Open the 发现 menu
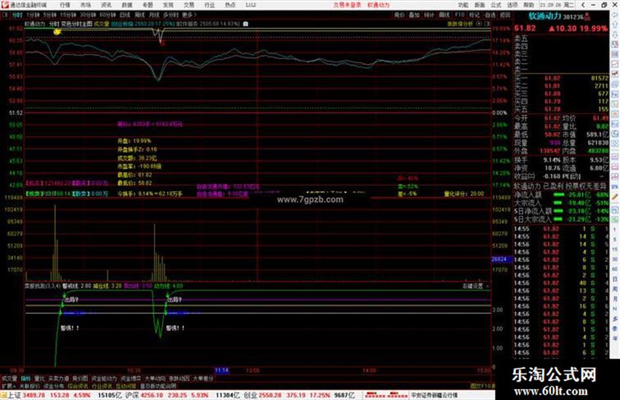This screenshot has height=400, width=620. pyautogui.click(x=168, y=5)
